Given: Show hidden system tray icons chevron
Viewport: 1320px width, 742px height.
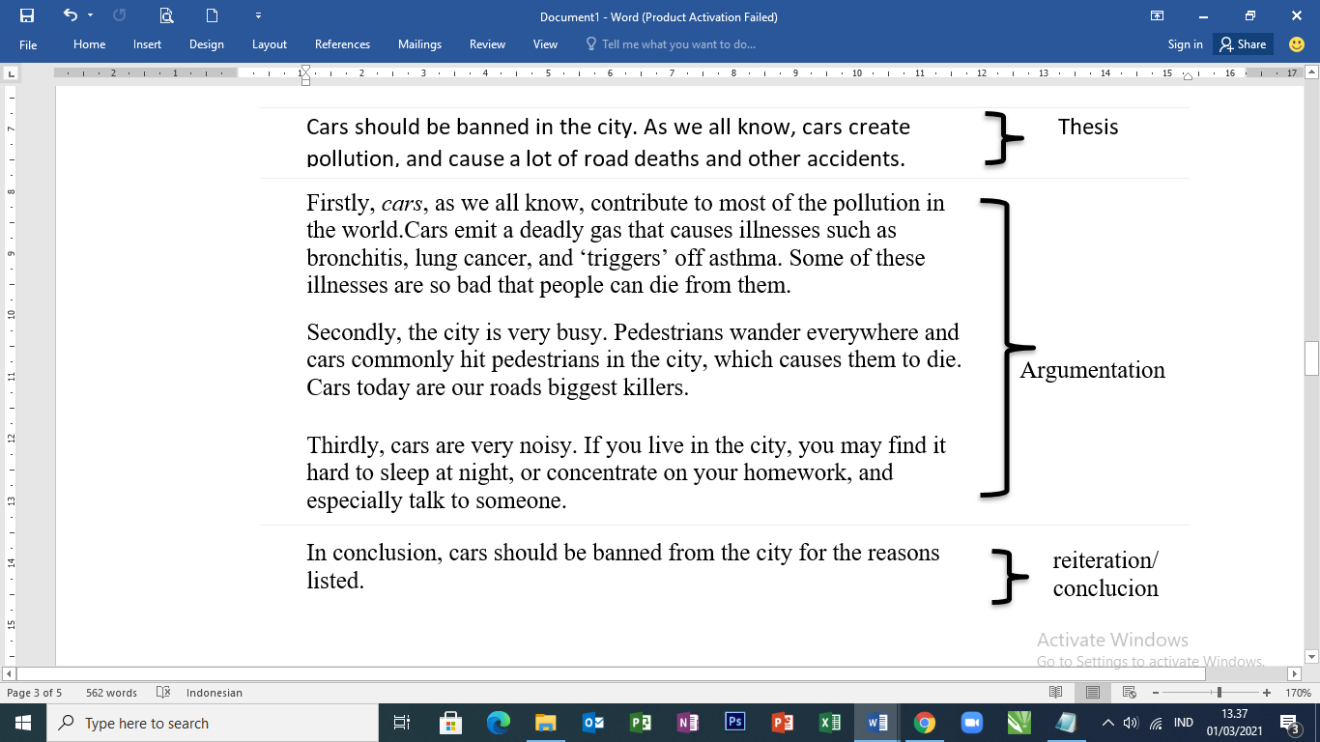Looking at the screenshot, I should pos(1108,723).
